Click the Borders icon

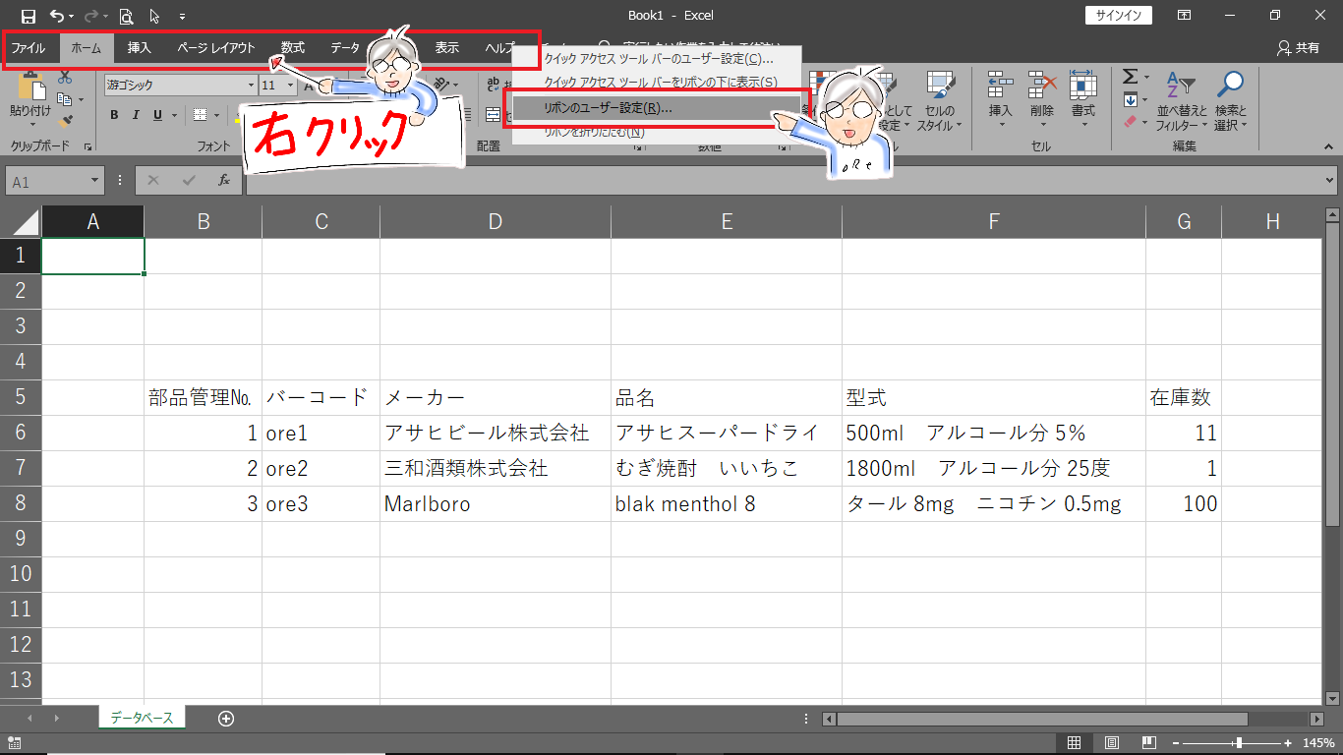pyautogui.click(x=200, y=115)
